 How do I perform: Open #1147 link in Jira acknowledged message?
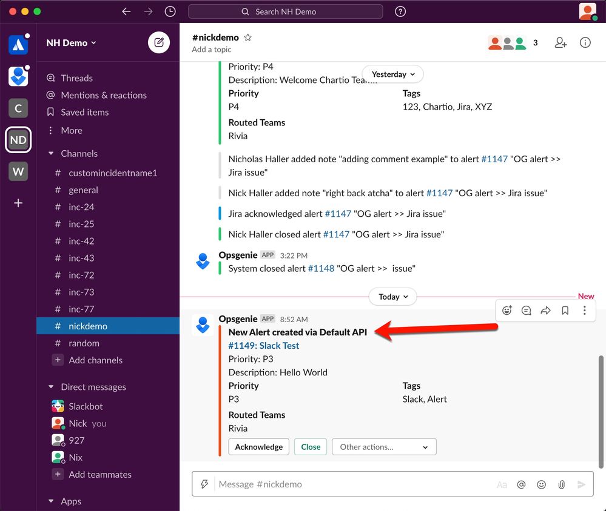pos(338,214)
